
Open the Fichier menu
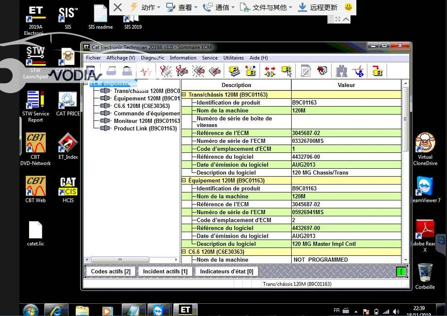93,58
